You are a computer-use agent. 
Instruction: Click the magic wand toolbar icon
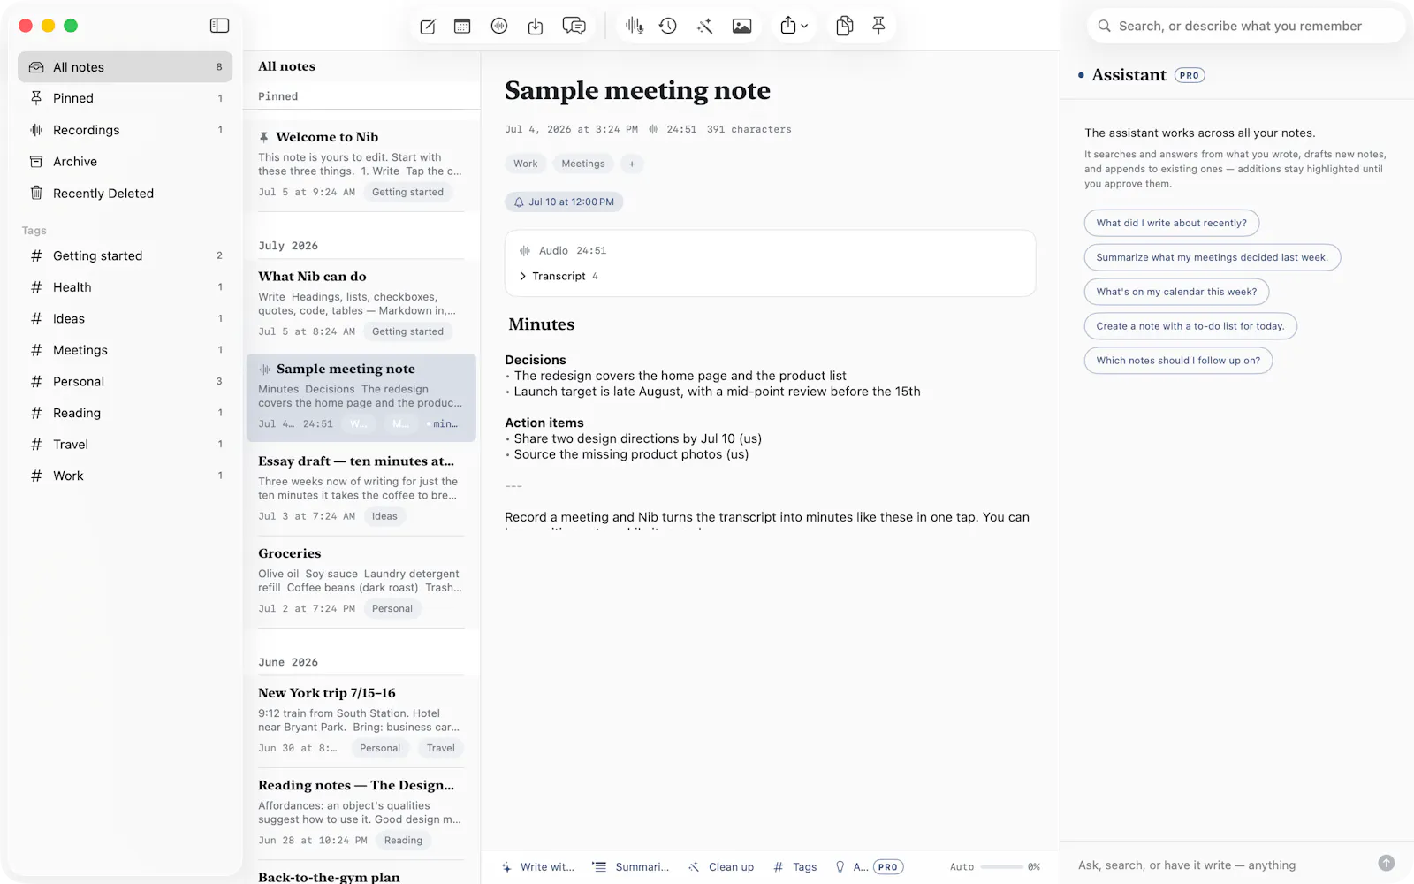[x=705, y=27]
